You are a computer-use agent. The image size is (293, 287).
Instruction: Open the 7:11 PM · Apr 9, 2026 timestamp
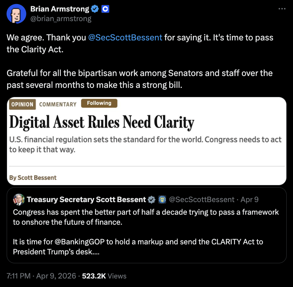(x=42, y=276)
